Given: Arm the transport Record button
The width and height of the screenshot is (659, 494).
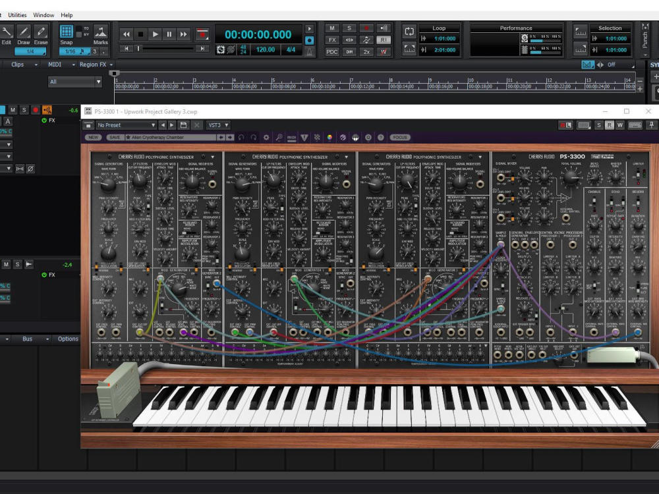Looking at the screenshot, I should [x=202, y=34].
